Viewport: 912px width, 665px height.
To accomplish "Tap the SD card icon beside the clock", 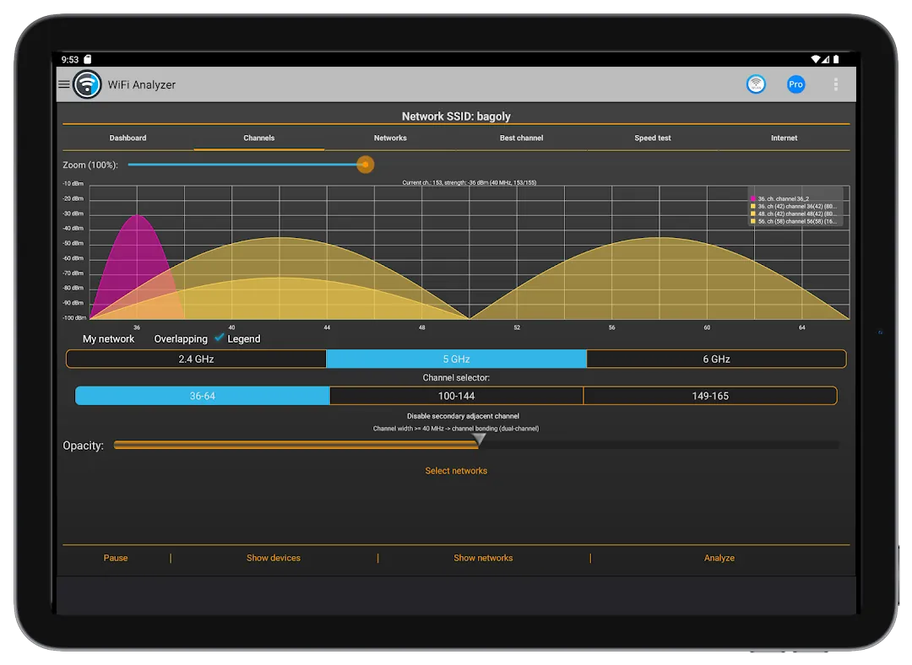I will pyautogui.click(x=88, y=59).
